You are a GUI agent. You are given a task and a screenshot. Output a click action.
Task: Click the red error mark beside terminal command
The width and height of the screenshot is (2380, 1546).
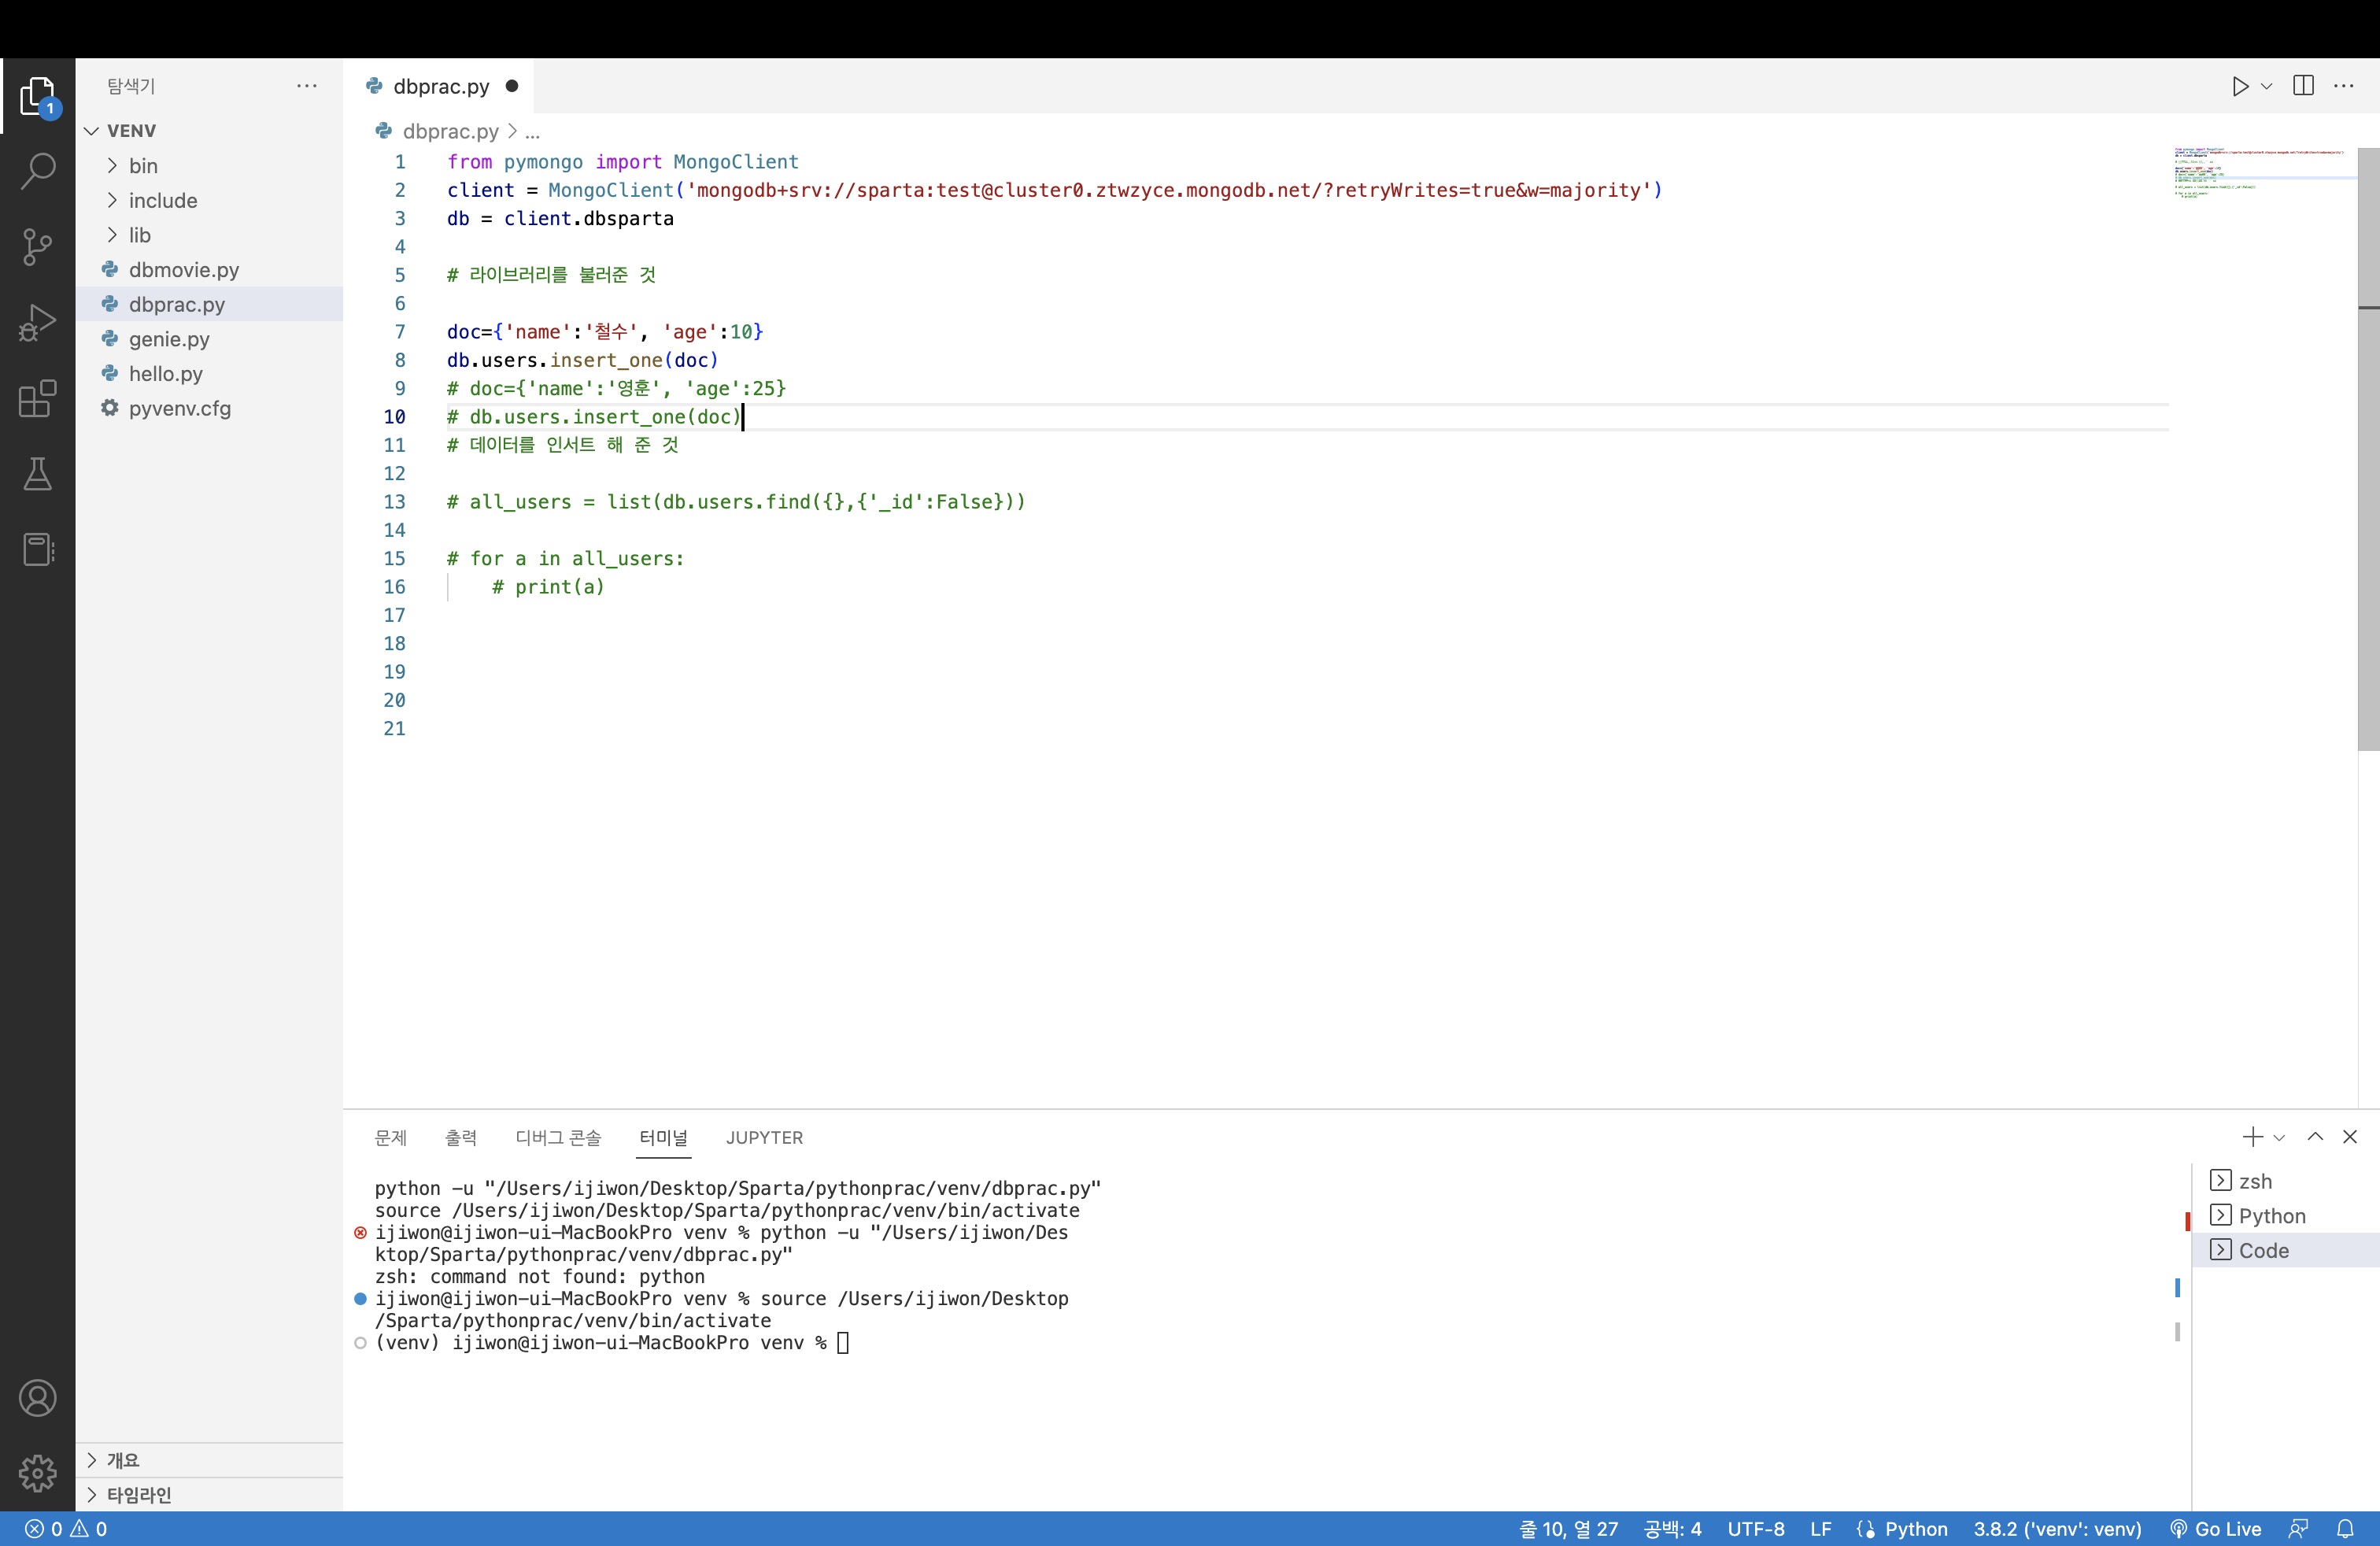pyautogui.click(x=361, y=1233)
